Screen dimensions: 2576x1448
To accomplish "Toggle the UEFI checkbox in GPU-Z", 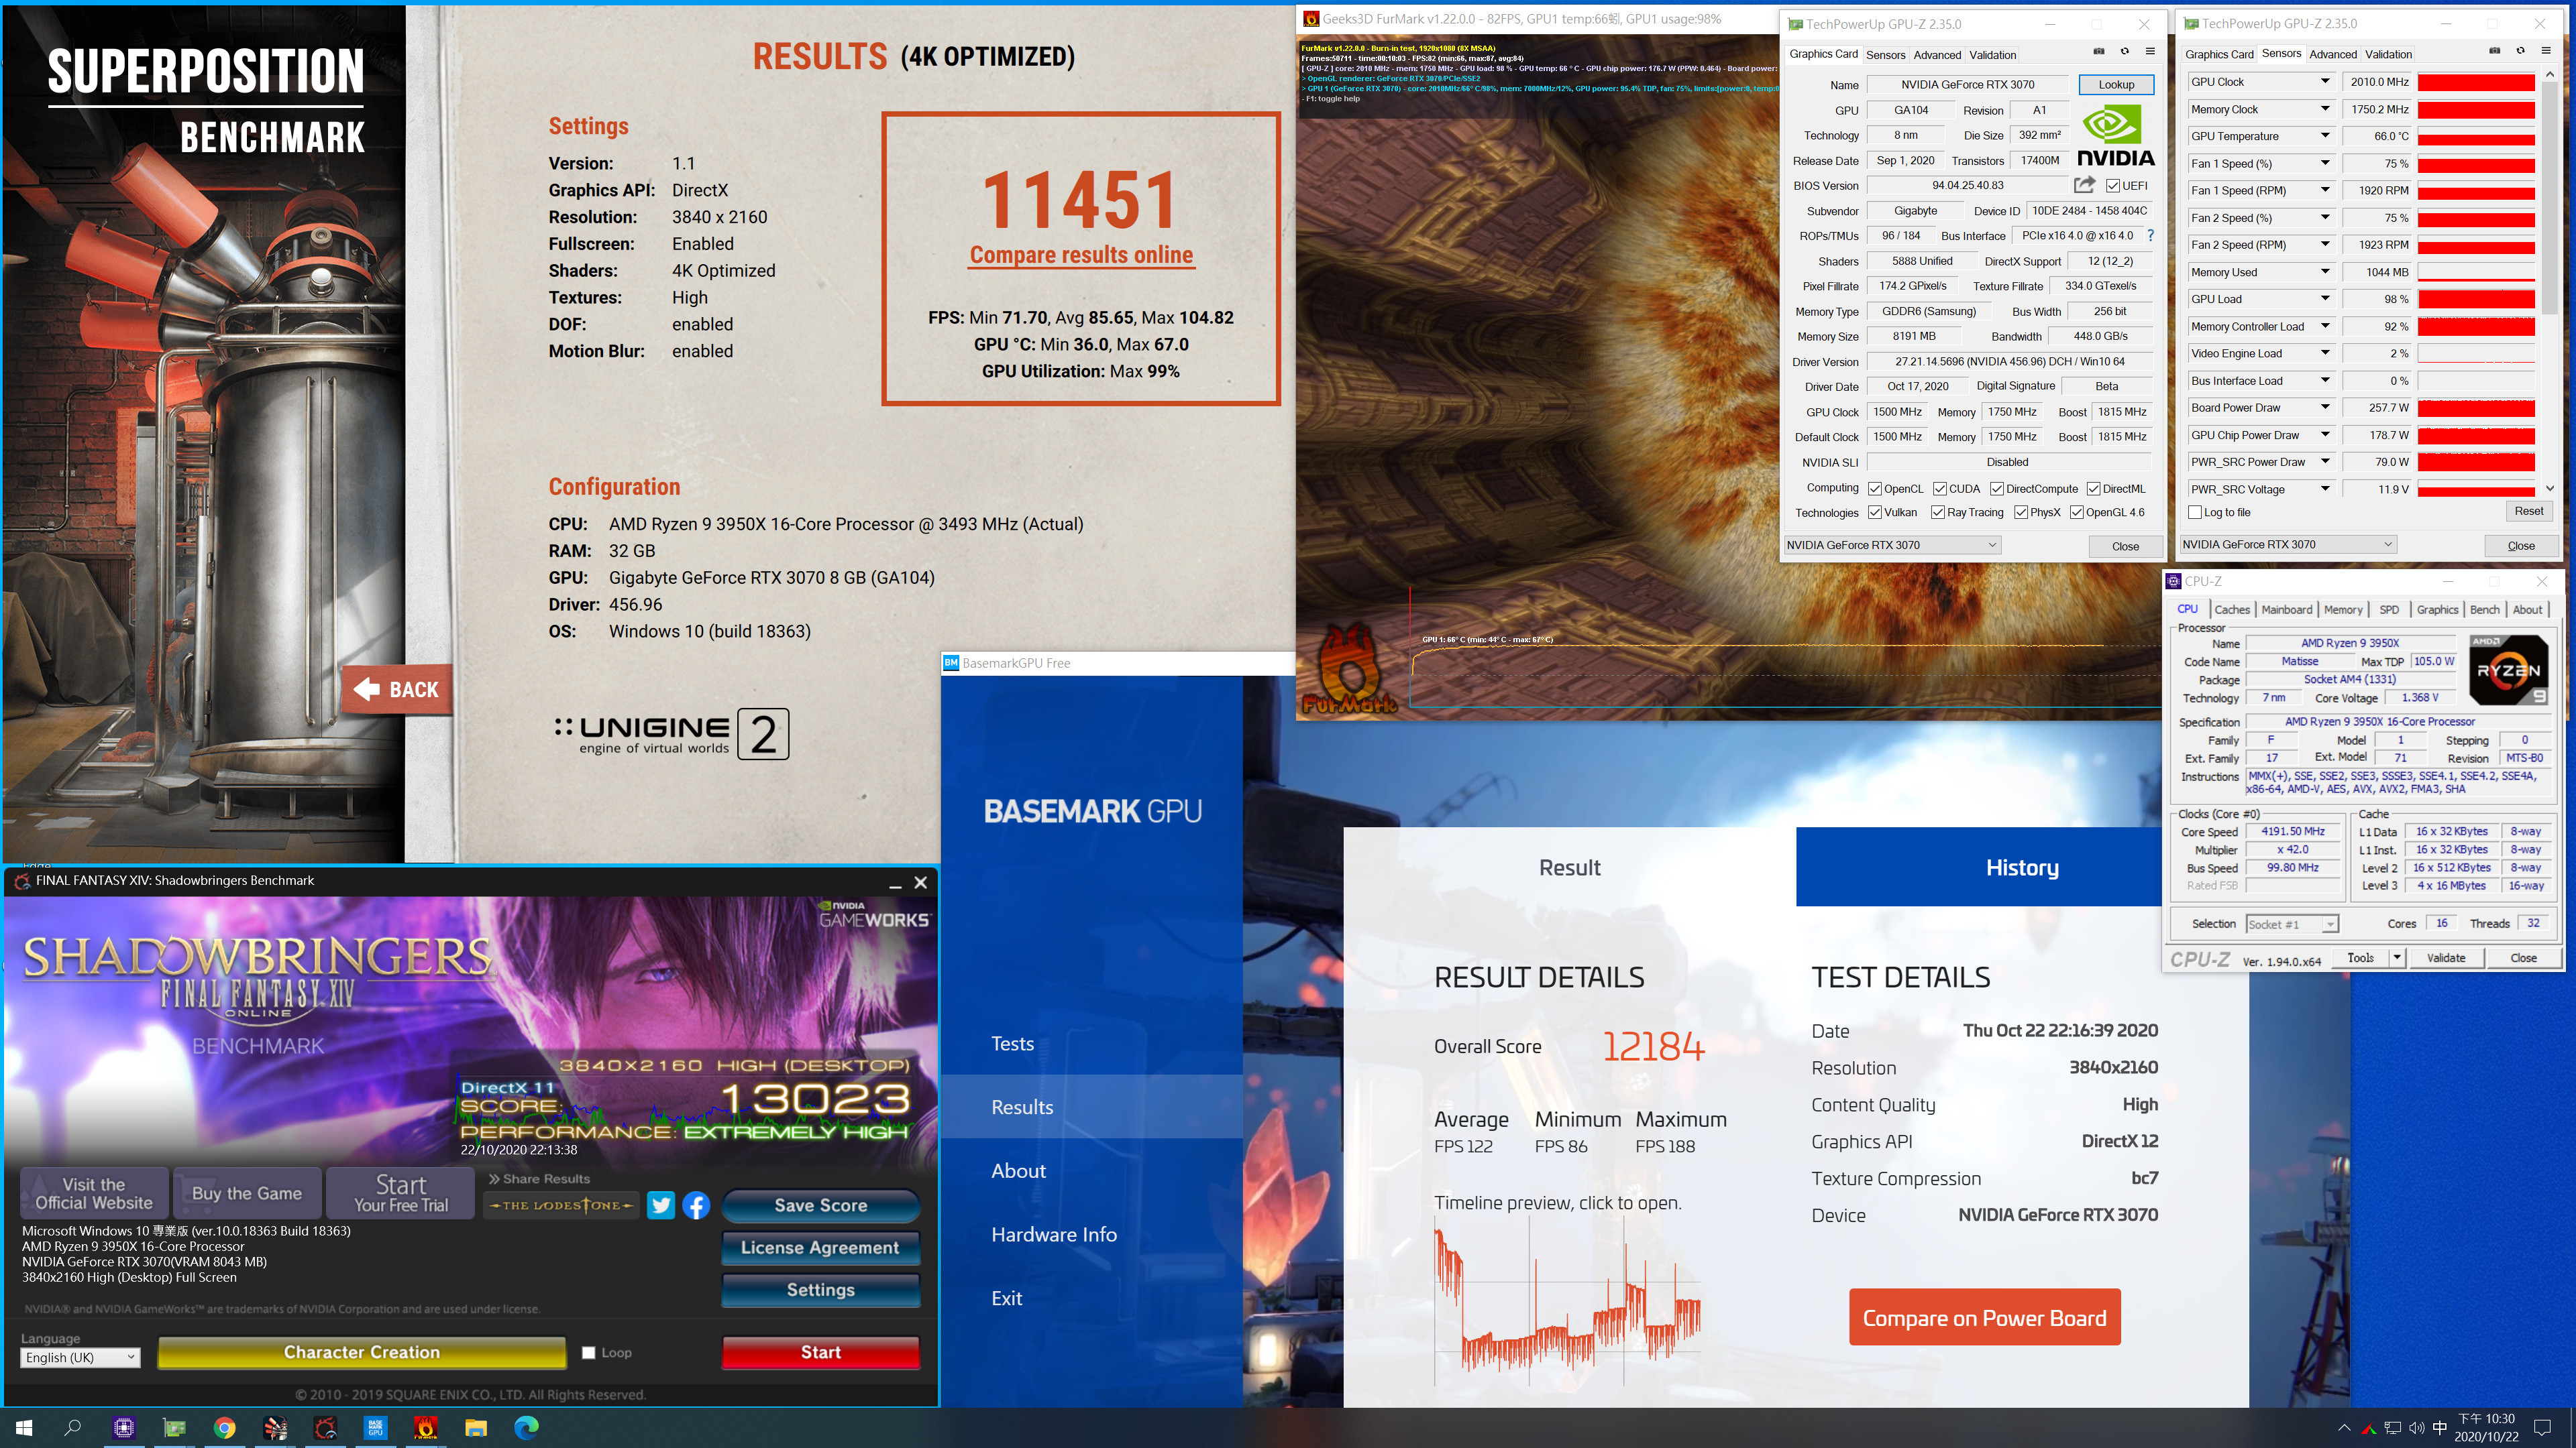I will (x=2112, y=186).
